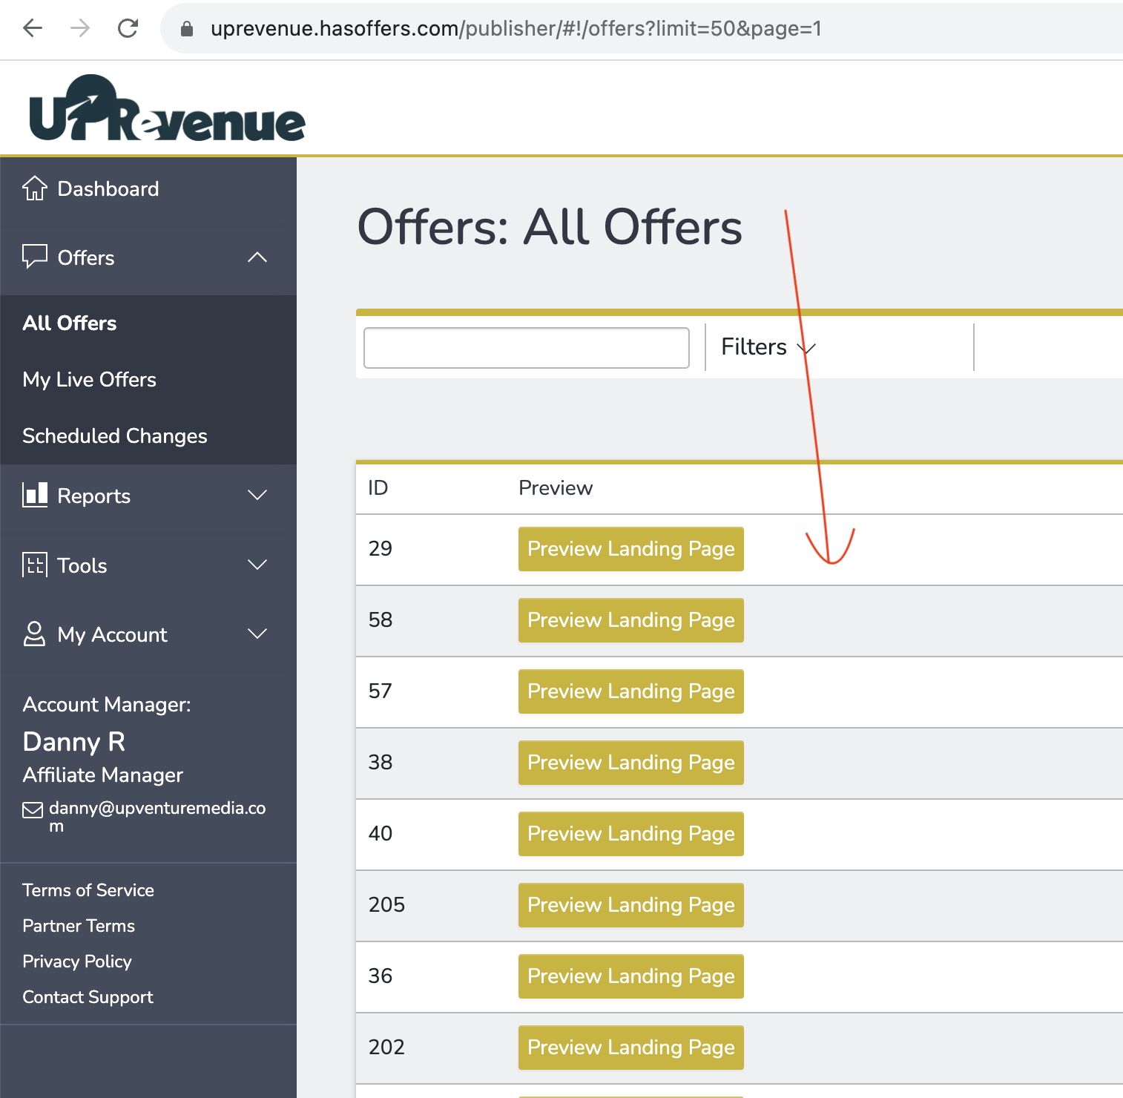Click the Account Manager: label
The width and height of the screenshot is (1123, 1098).
tap(107, 705)
